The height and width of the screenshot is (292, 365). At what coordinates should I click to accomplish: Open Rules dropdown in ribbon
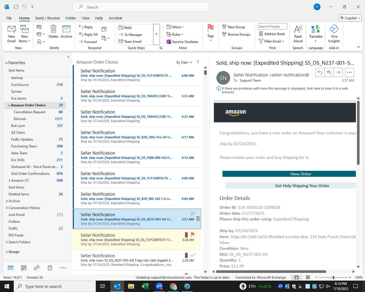click(x=175, y=35)
